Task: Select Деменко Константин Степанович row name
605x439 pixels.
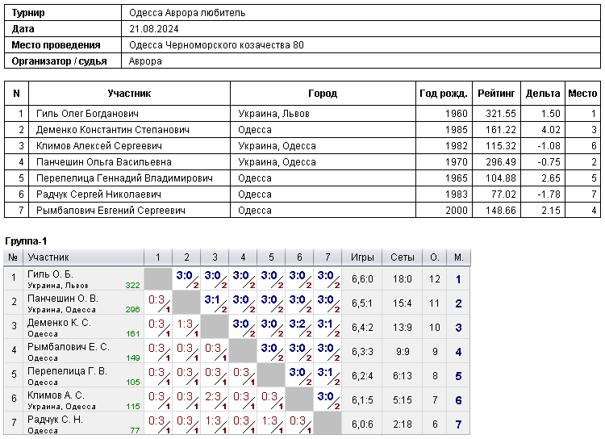Action: [113, 130]
